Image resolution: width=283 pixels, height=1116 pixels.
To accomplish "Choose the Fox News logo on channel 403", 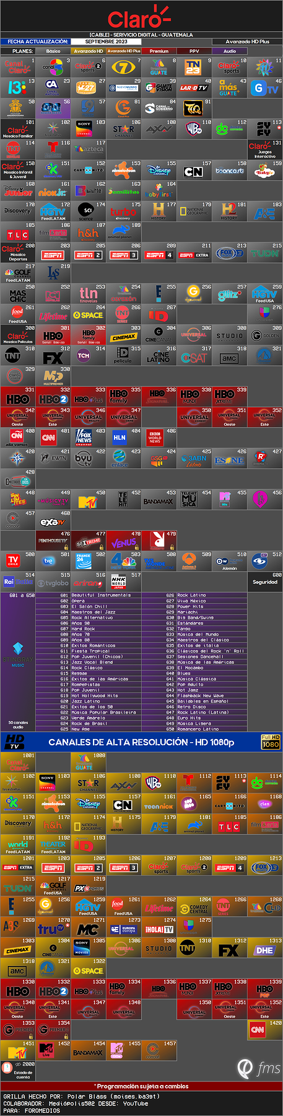I will point(84,437).
